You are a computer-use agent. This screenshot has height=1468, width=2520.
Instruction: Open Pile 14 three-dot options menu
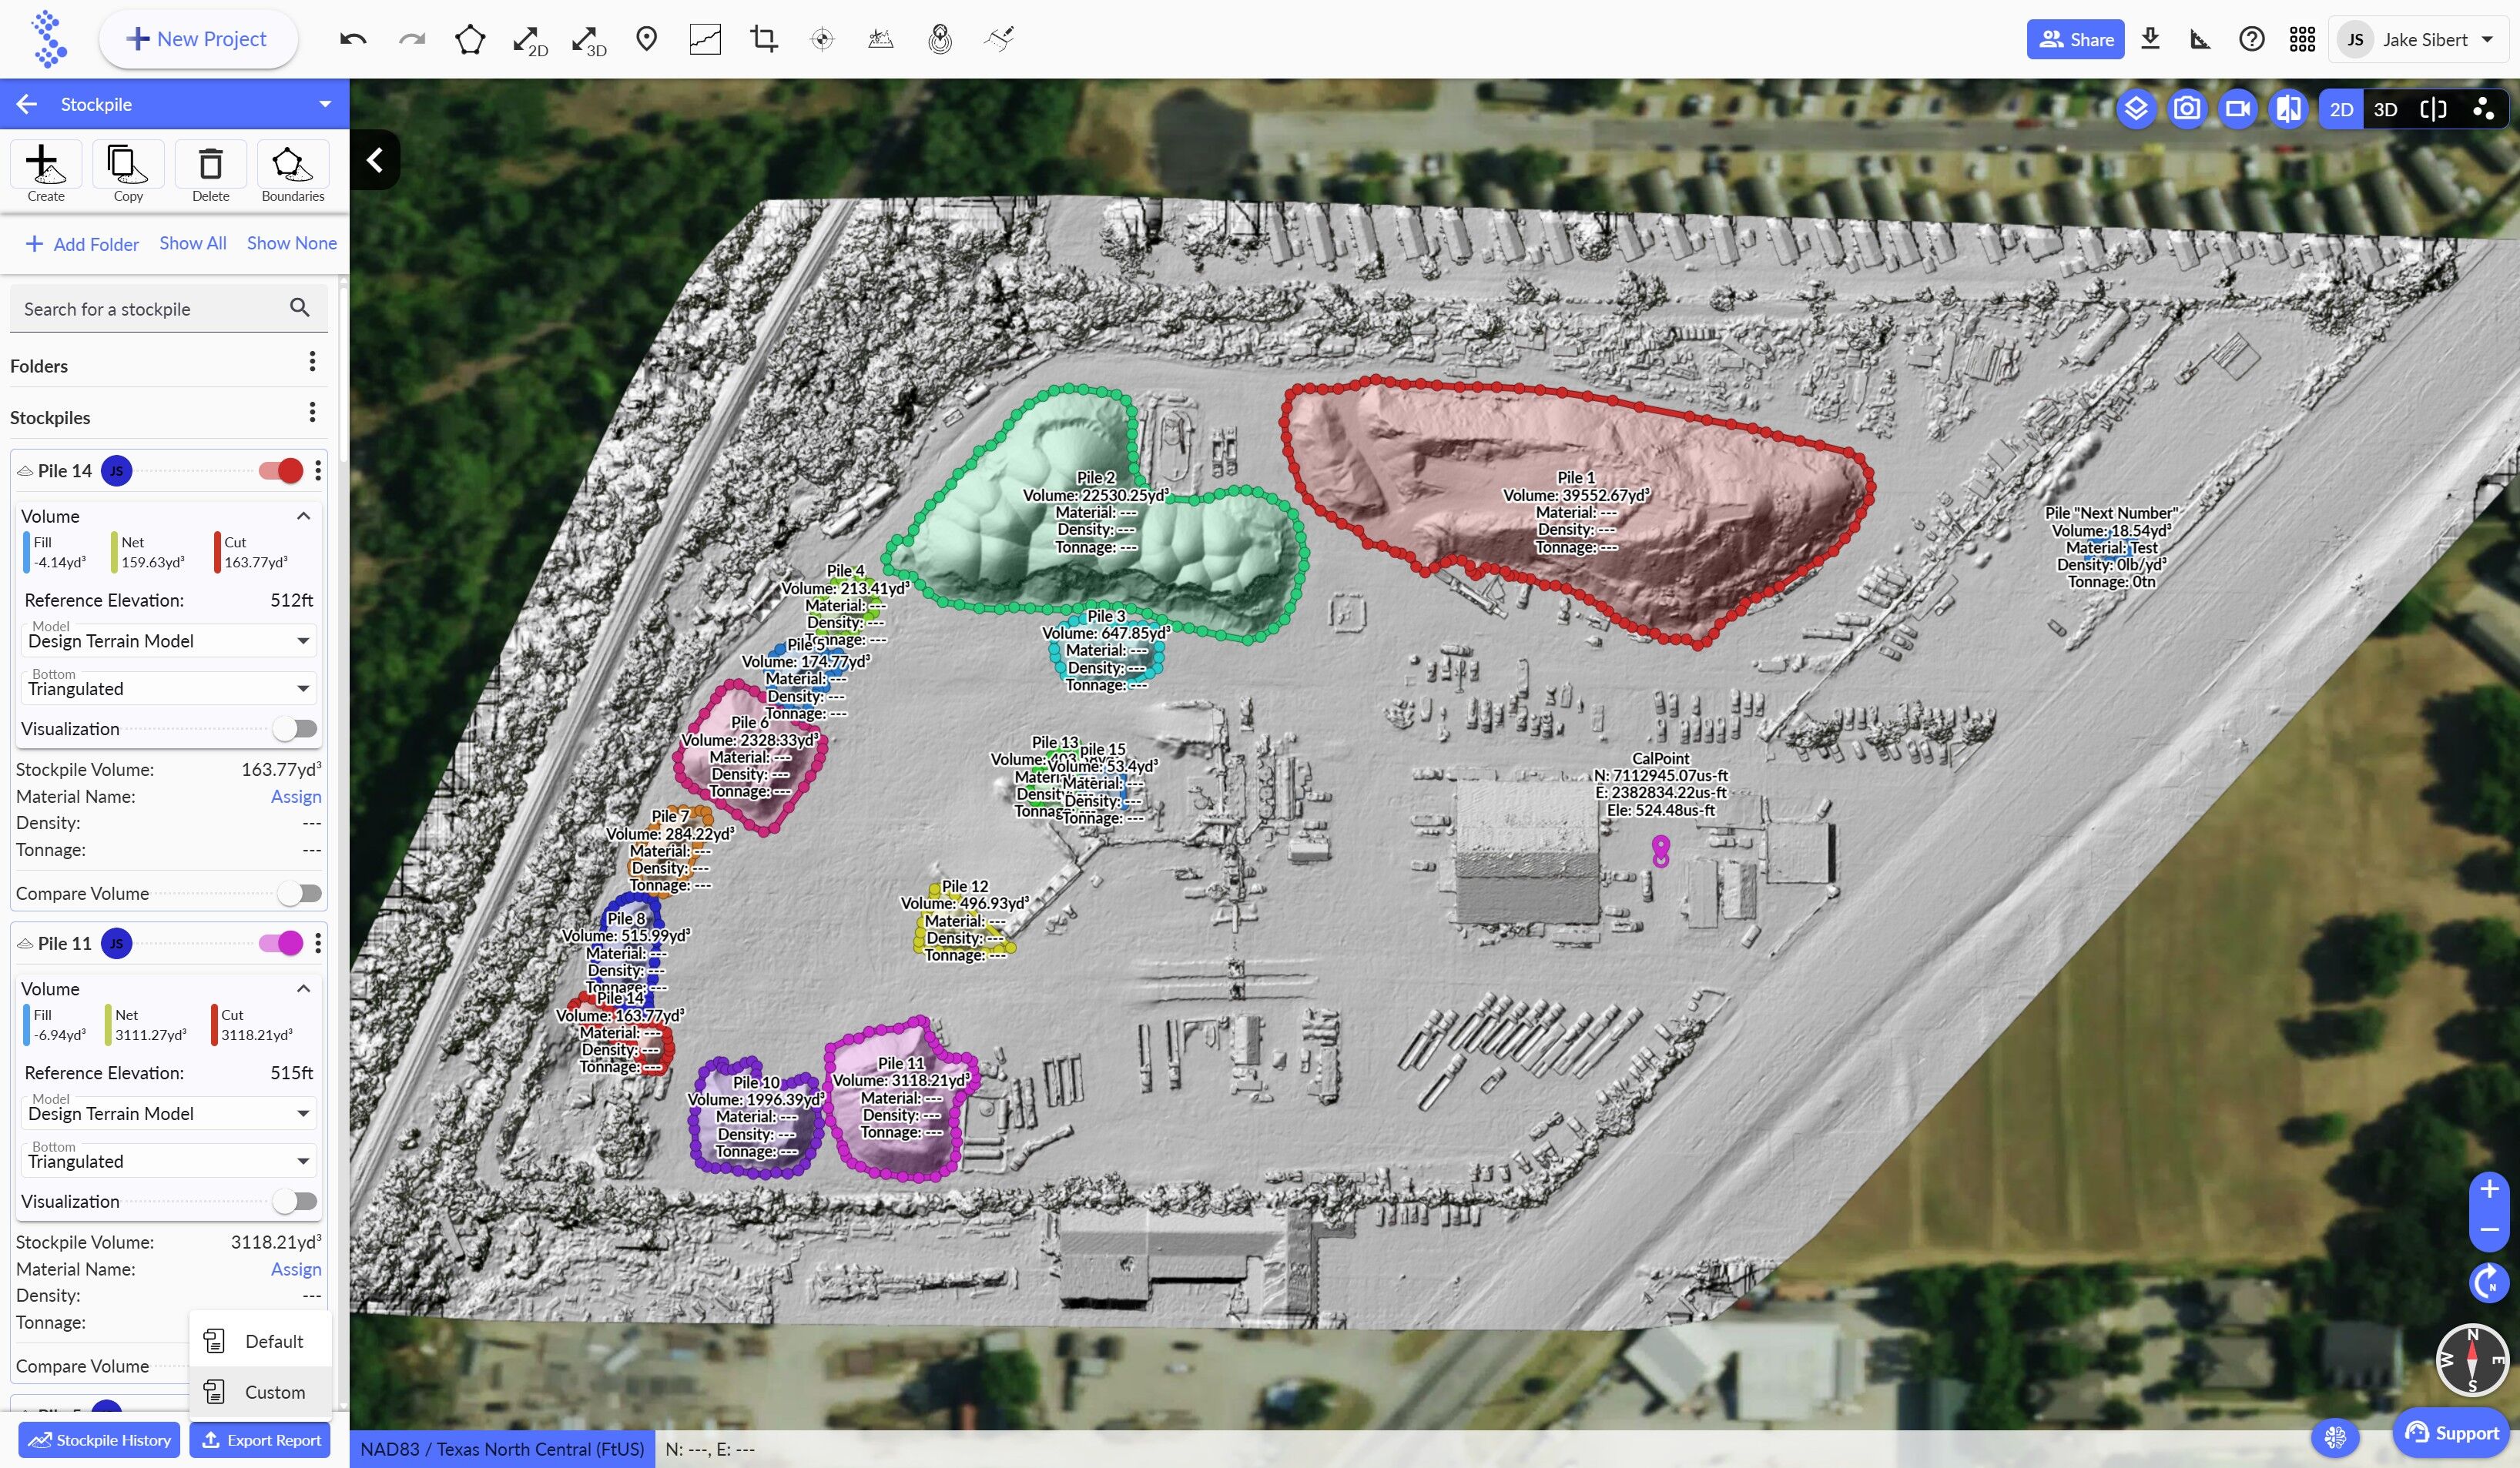[x=318, y=470]
